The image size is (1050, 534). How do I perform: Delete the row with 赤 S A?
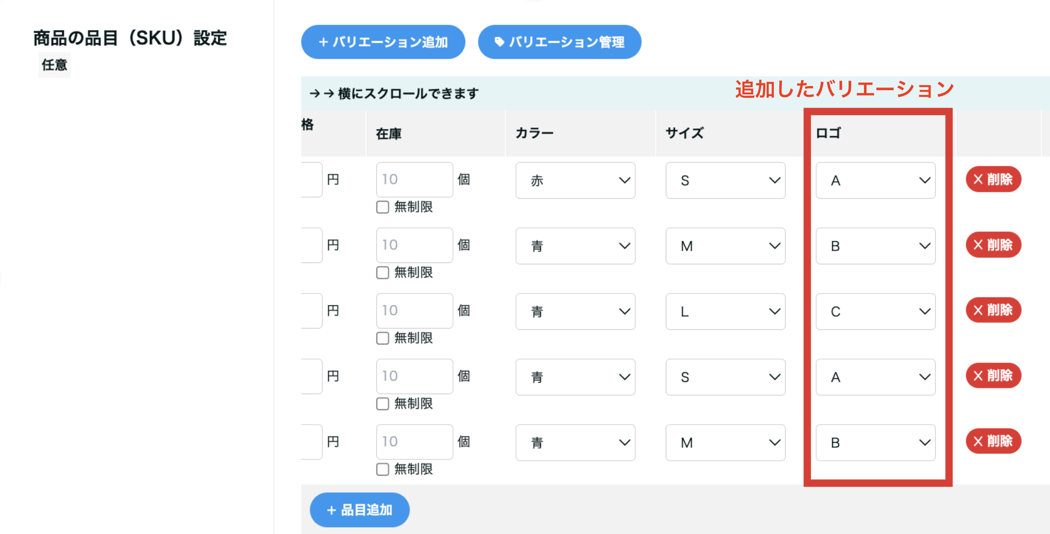(993, 179)
